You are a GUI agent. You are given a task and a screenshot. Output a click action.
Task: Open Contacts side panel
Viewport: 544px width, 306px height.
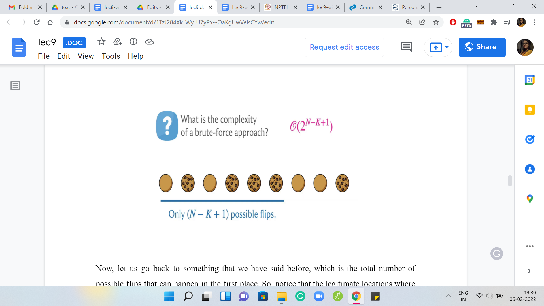click(530, 169)
